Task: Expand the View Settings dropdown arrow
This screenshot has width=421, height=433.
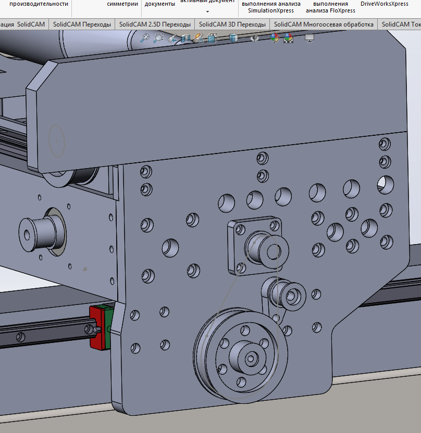Action: tap(319, 39)
